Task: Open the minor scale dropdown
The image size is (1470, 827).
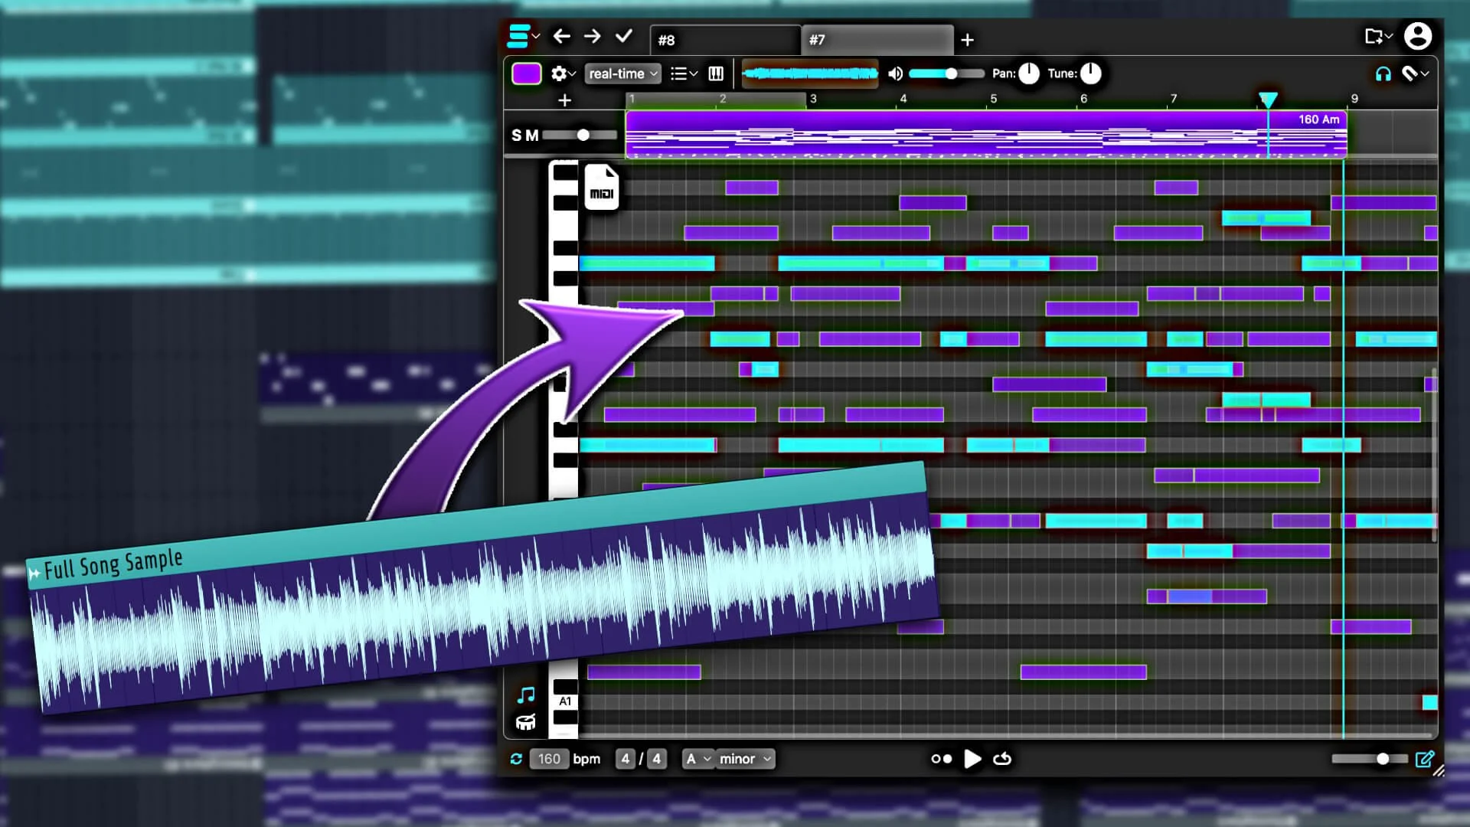Action: pos(743,759)
